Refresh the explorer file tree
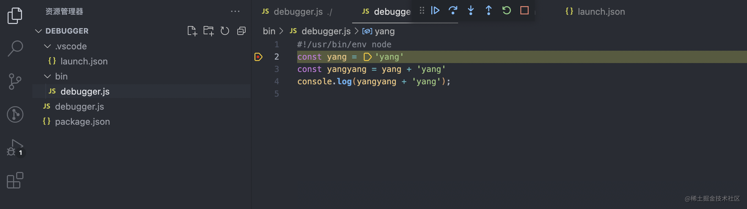The height and width of the screenshot is (209, 747). tap(225, 31)
